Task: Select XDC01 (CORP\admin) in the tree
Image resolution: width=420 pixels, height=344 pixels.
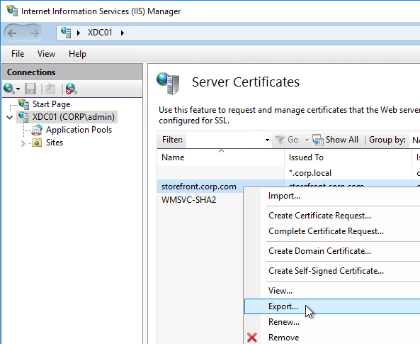Action: 74,117
